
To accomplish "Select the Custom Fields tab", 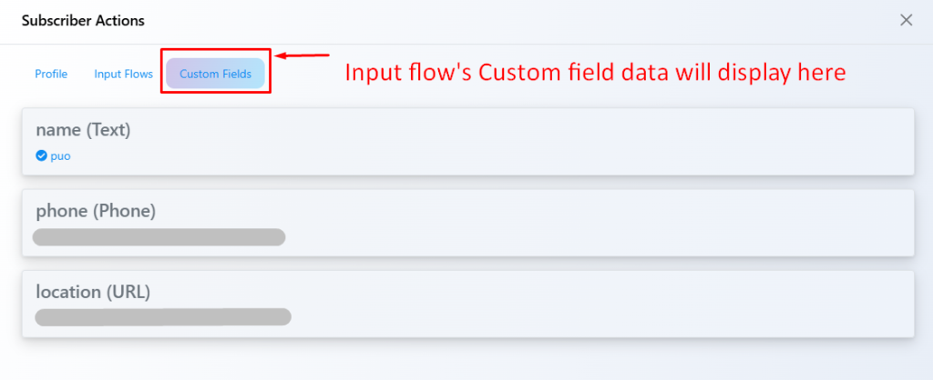I will [x=215, y=74].
